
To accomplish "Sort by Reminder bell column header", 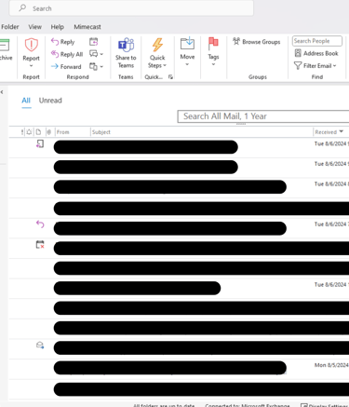I will (x=29, y=132).
